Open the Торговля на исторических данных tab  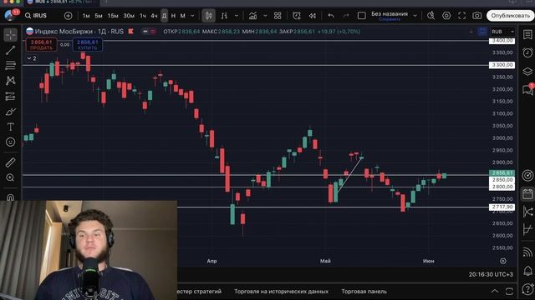point(281,292)
